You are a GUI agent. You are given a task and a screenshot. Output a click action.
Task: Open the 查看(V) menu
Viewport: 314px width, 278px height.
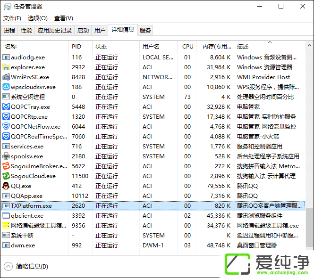(63, 18)
